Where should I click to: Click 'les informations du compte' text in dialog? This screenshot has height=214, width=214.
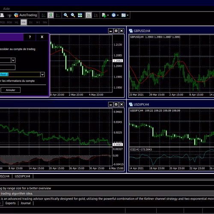click(x=18, y=81)
